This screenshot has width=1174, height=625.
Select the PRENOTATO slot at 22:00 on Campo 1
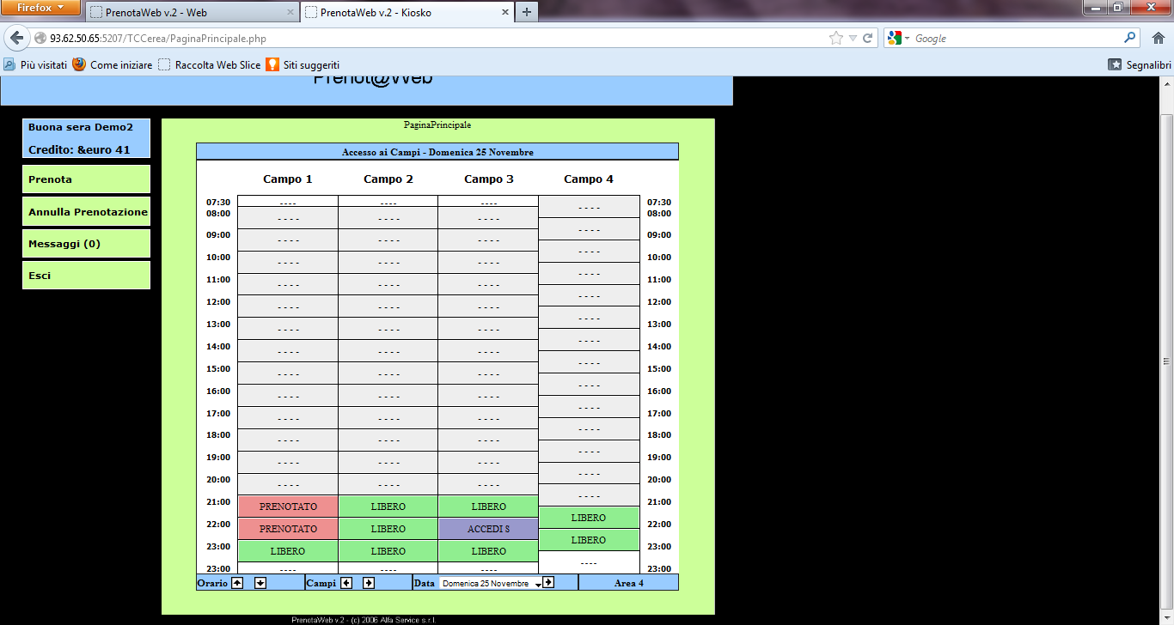[288, 529]
